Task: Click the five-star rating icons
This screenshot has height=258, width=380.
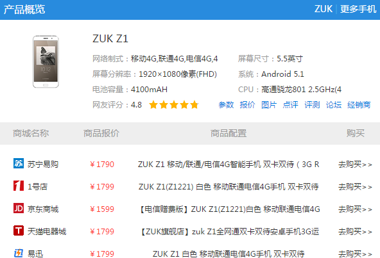Action: [174, 105]
